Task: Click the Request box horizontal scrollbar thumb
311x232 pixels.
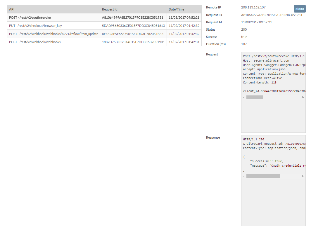Action: pyautogui.click(x=255, y=97)
